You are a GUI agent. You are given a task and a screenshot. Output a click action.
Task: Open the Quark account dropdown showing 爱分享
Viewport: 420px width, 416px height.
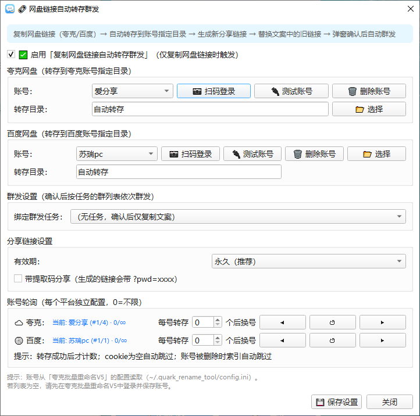click(132, 91)
